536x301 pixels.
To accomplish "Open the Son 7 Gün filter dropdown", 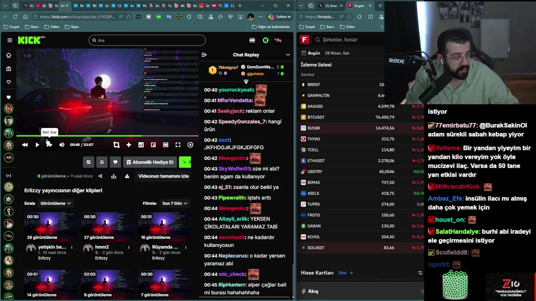I will (175, 203).
